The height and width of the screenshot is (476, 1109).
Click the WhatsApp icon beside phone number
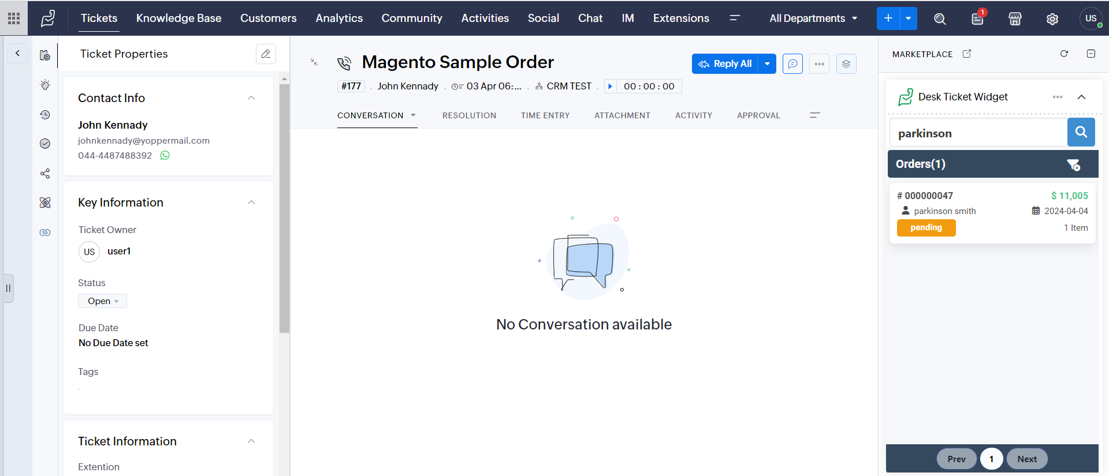pyautogui.click(x=165, y=155)
